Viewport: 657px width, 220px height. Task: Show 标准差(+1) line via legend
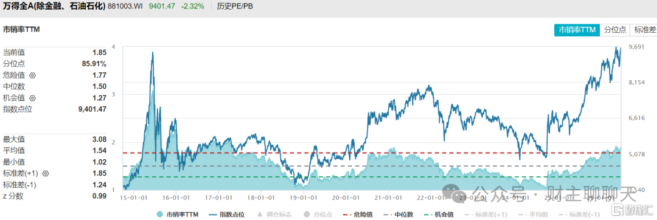point(486,215)
